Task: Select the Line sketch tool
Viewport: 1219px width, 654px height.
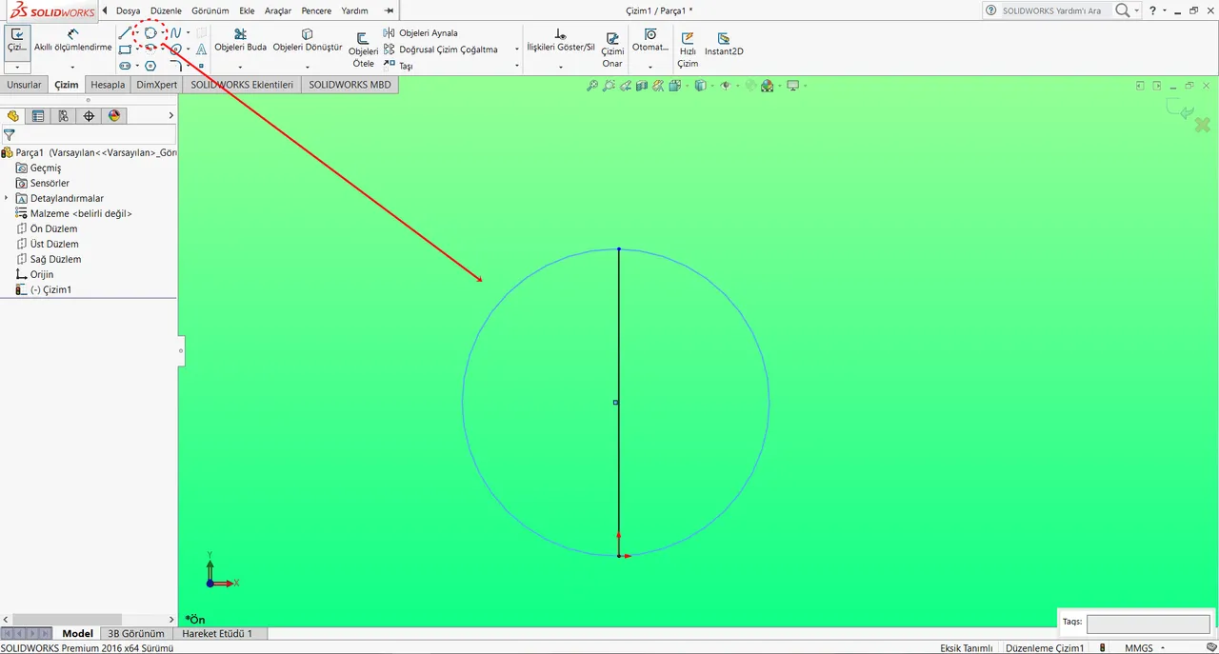Action: pos(125,33)
